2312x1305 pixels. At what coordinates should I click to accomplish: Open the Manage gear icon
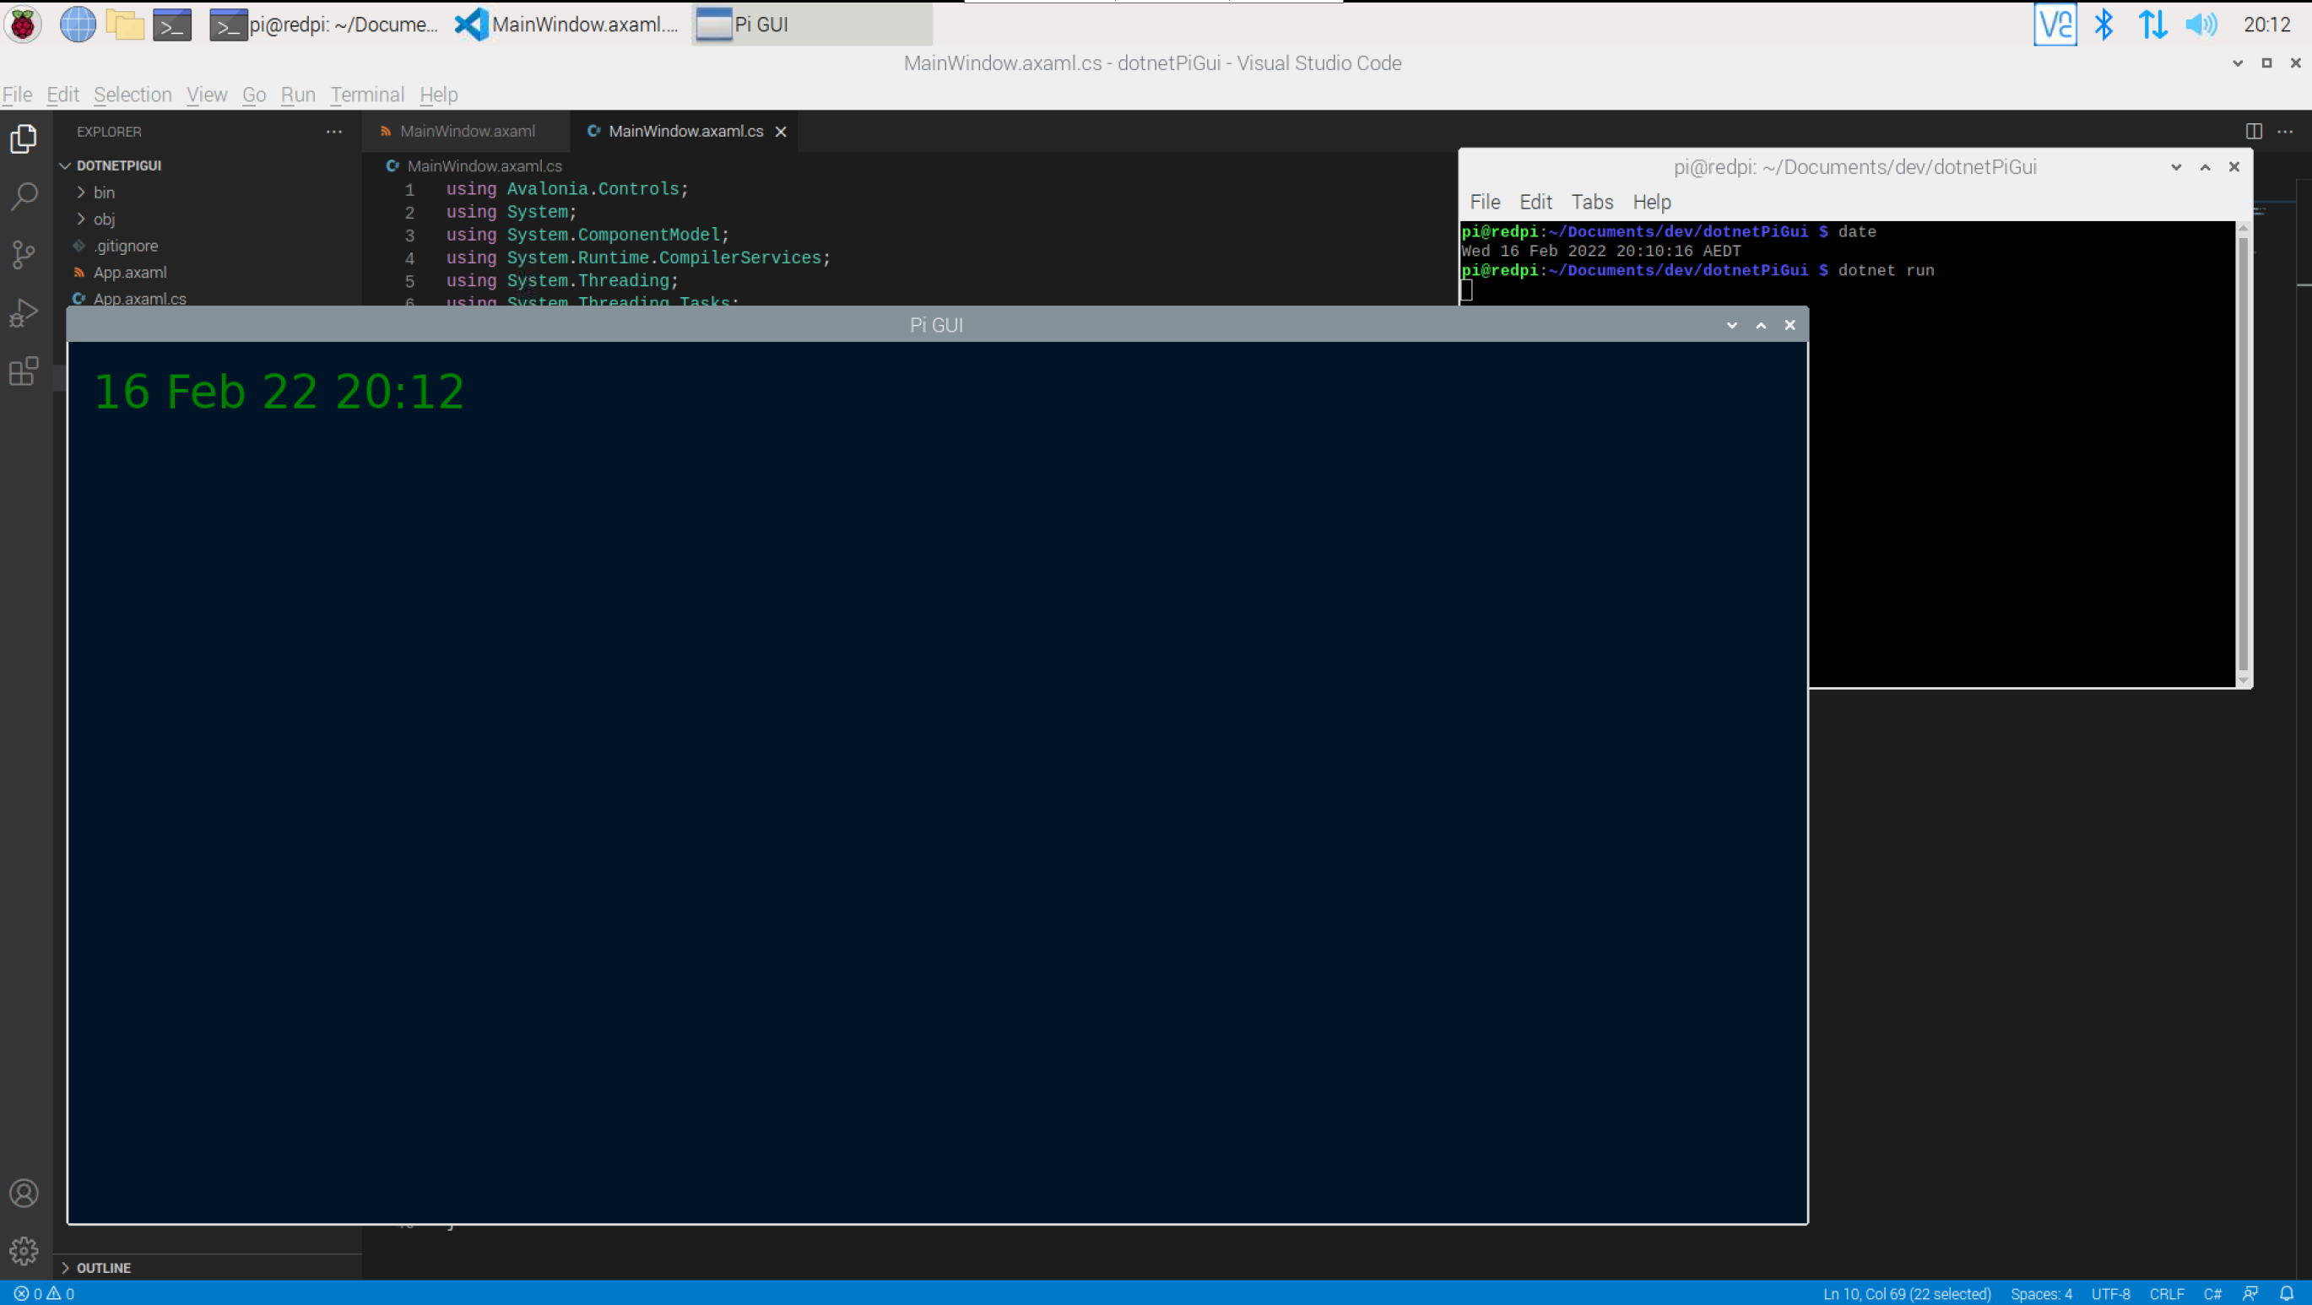[24, 1250]
